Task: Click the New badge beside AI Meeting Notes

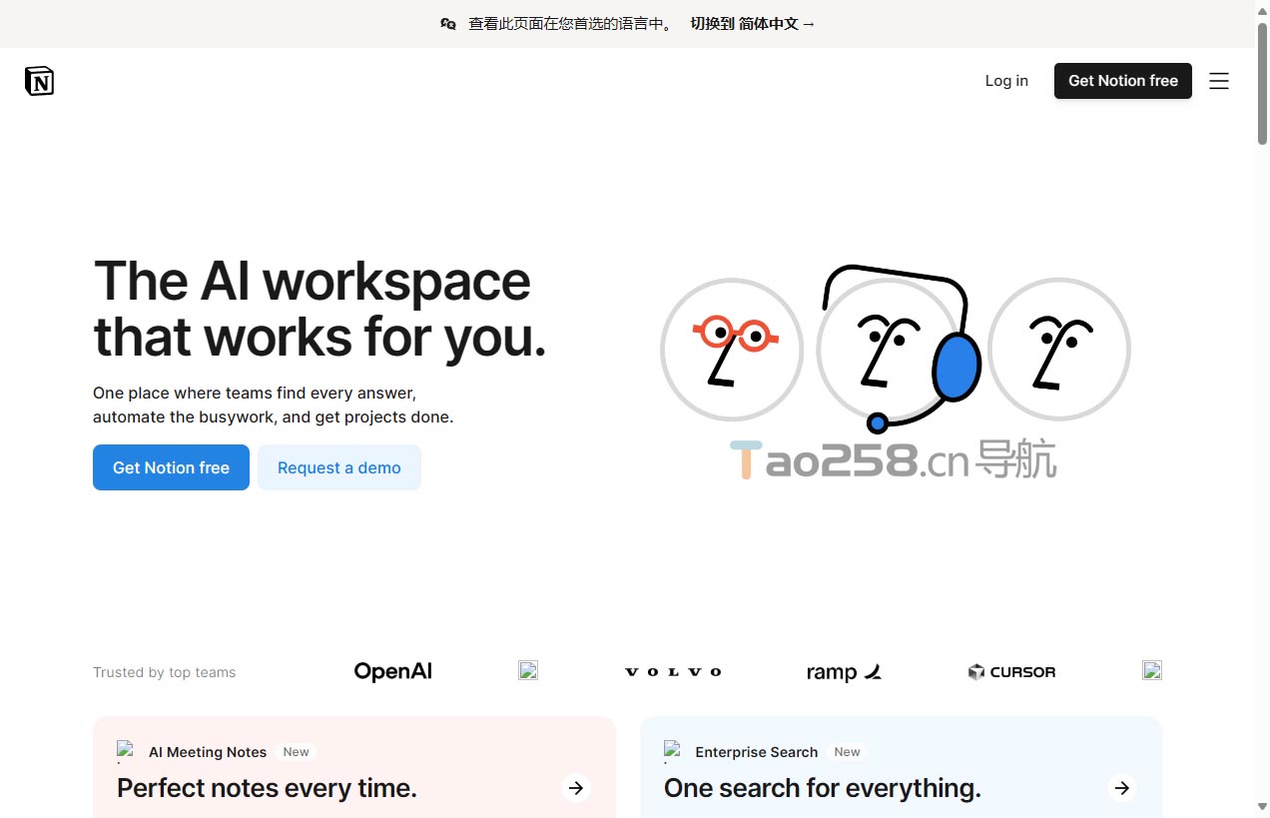Action: point(297,752)
